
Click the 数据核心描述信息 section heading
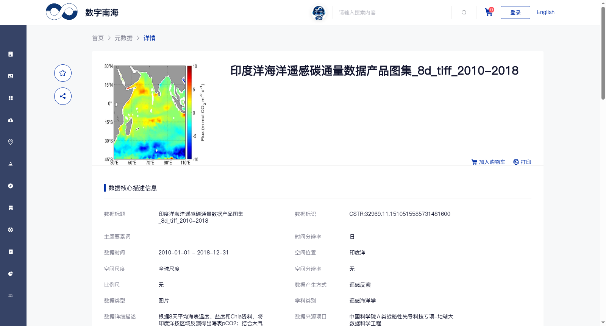click(x=133, y=188)
